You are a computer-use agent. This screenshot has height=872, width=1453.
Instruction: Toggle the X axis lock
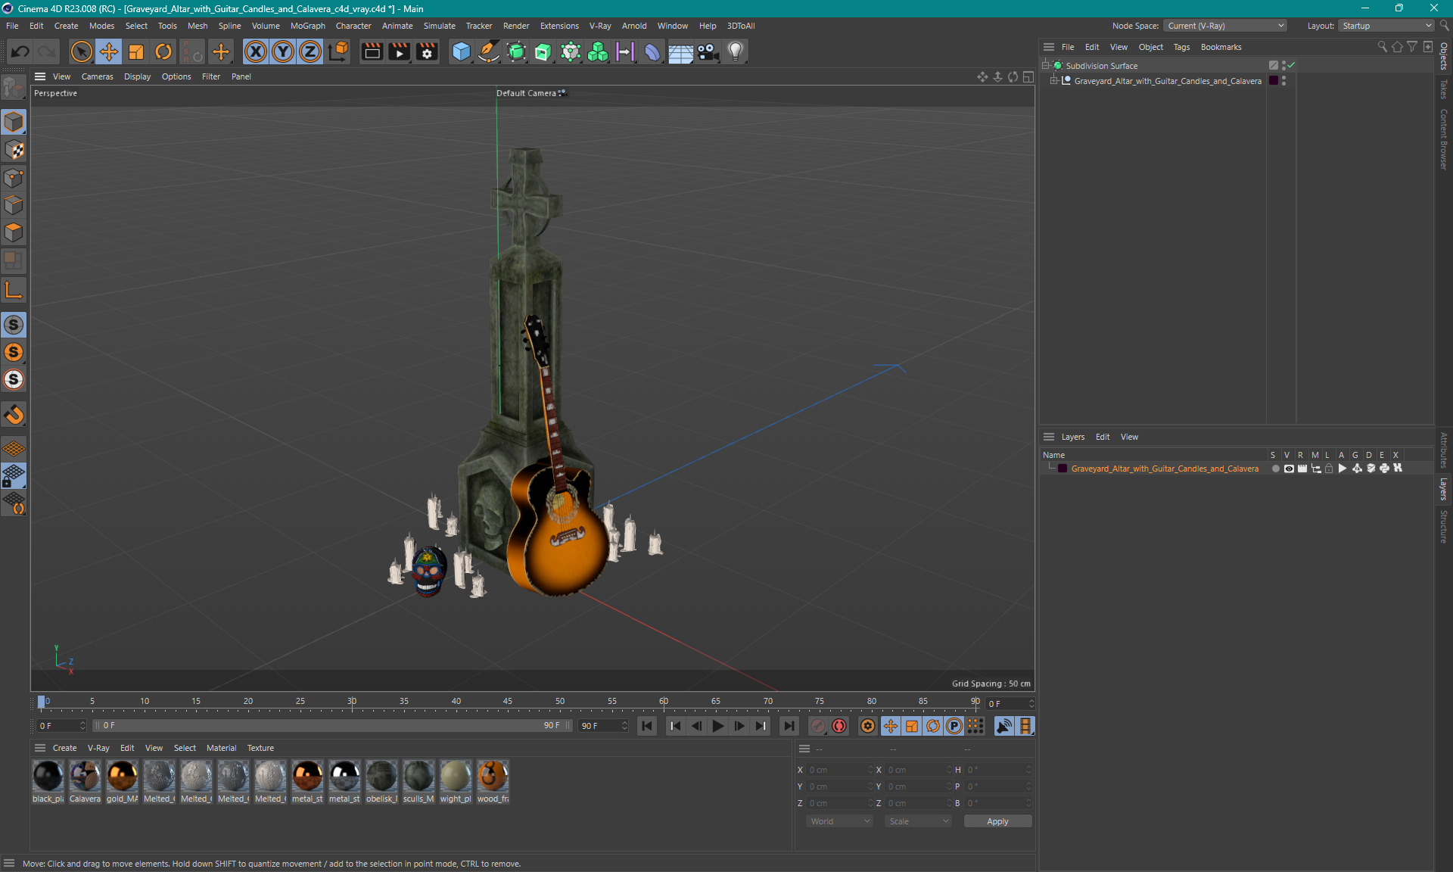256,51
